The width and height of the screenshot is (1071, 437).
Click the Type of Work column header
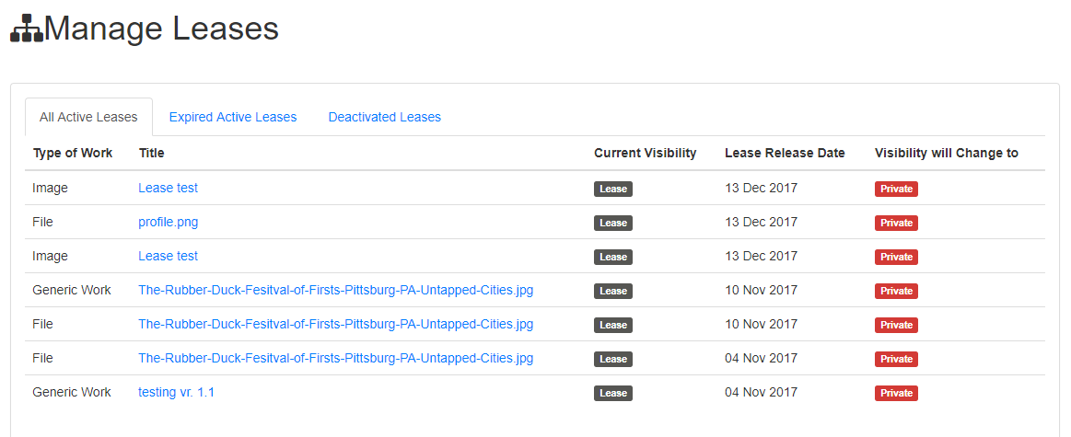(x=73, y=153)
